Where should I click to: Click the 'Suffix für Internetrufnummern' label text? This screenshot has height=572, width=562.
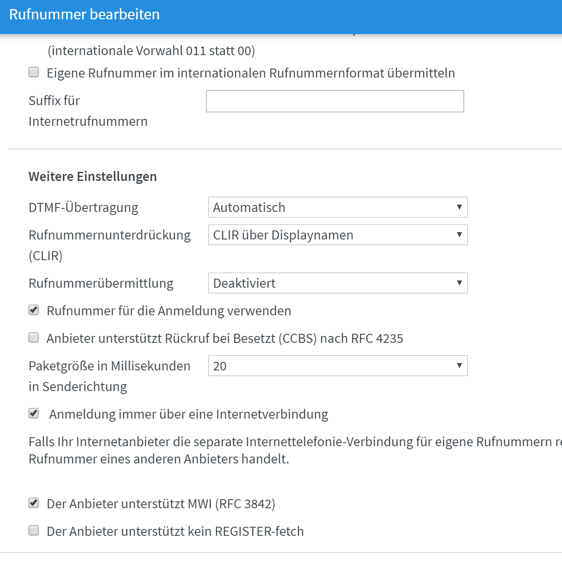54,101
